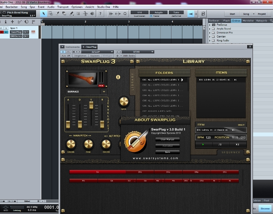This screenshot has width=273, height=214.
Task: Switch to the 1 - SwarPlug tab
Action: 90,47
